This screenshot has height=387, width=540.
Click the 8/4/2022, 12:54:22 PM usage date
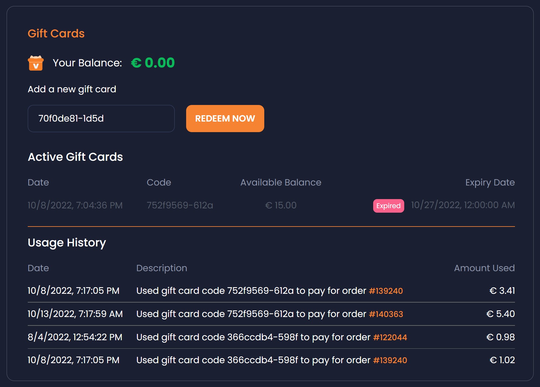click(x=75, y=337)
